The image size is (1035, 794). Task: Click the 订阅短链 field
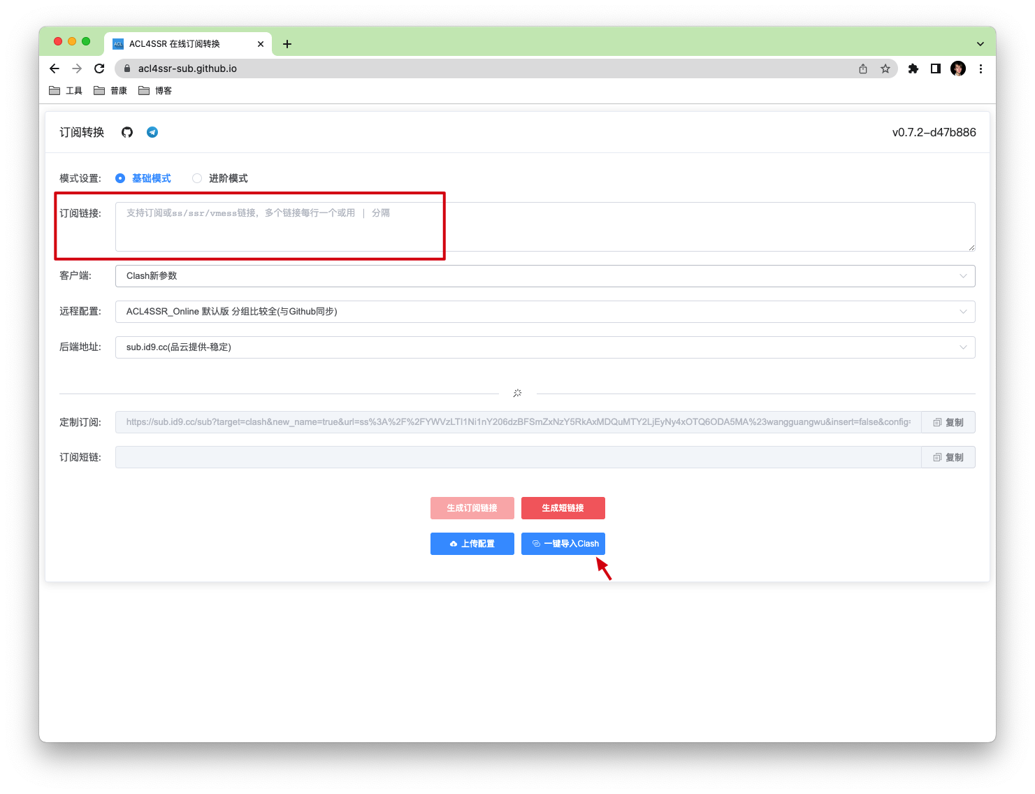519,457
